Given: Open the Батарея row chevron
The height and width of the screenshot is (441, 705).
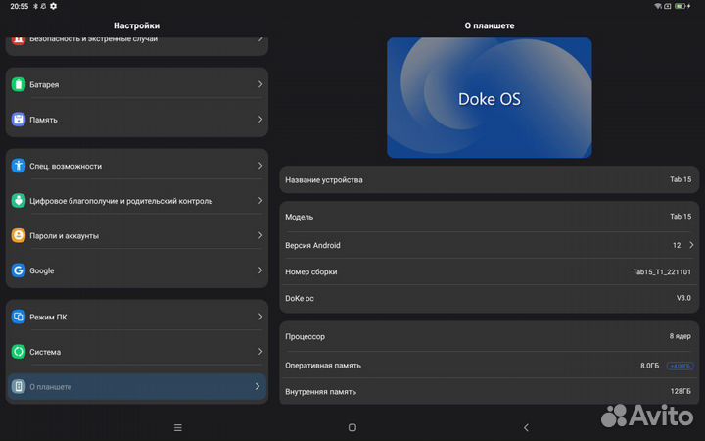Looking at the screenshot, I should 259,85.
